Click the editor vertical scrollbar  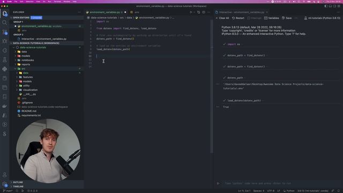212,86
